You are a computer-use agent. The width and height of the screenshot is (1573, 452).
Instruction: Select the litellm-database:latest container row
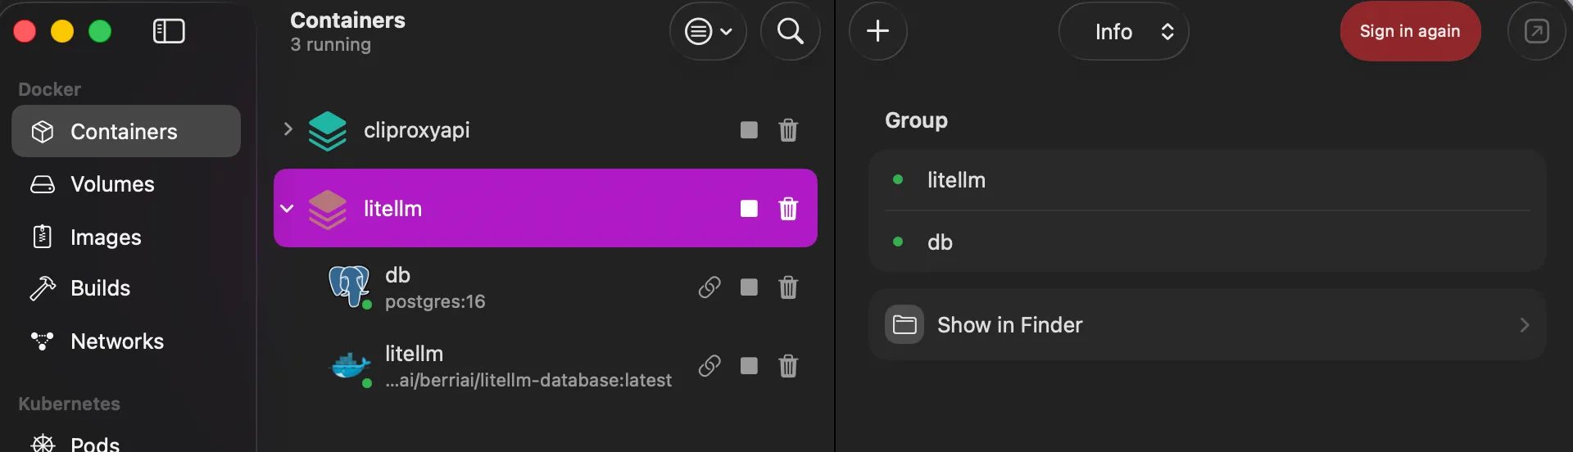point(546,366)
